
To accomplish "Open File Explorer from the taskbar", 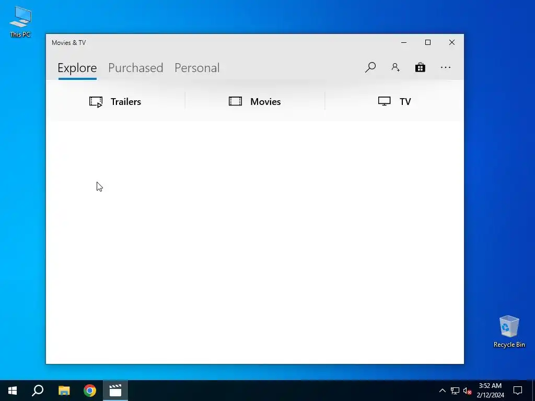I will pos(64,391).
